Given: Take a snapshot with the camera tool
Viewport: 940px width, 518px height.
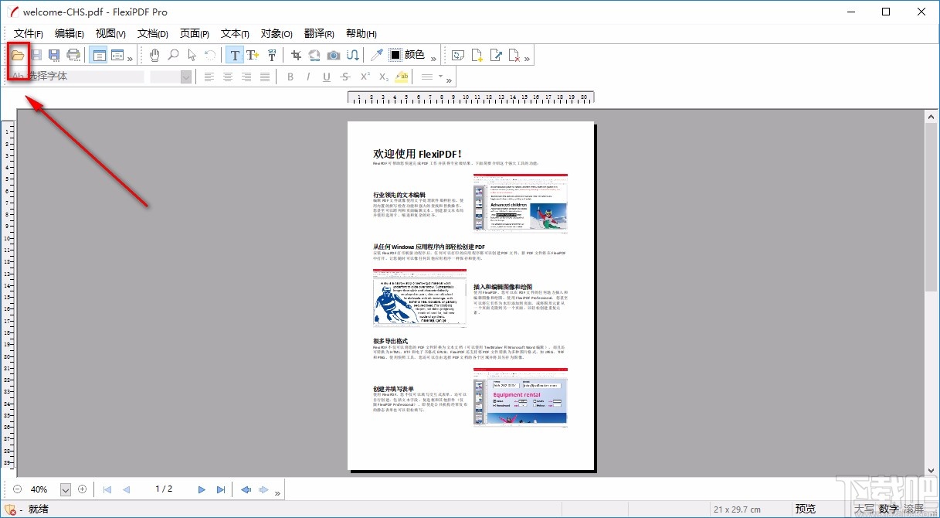Looking at the screenshot, I should pyautogui.click(x=333, y=55).
